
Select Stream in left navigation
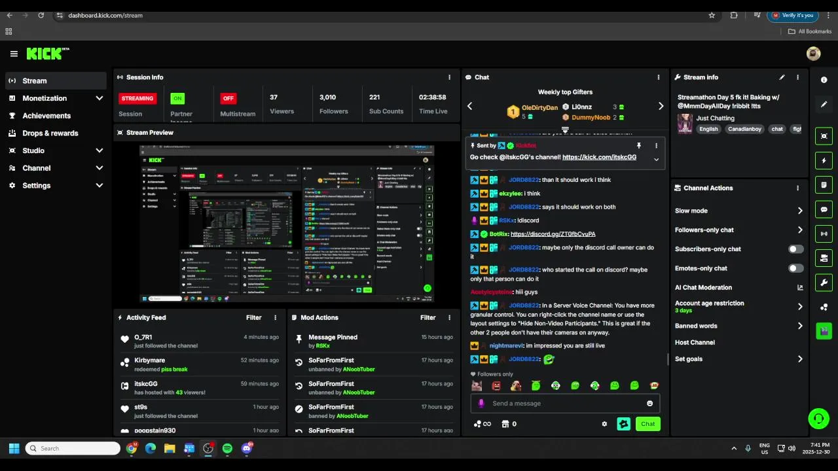[56, 80]
